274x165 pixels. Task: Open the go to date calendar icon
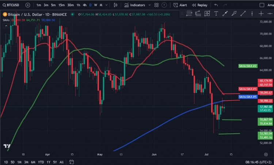tap(72, 162)
